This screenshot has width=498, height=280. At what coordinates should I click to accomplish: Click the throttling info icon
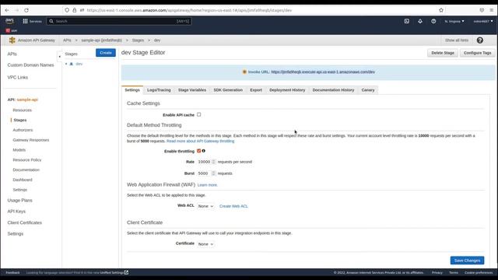[204, 151]
